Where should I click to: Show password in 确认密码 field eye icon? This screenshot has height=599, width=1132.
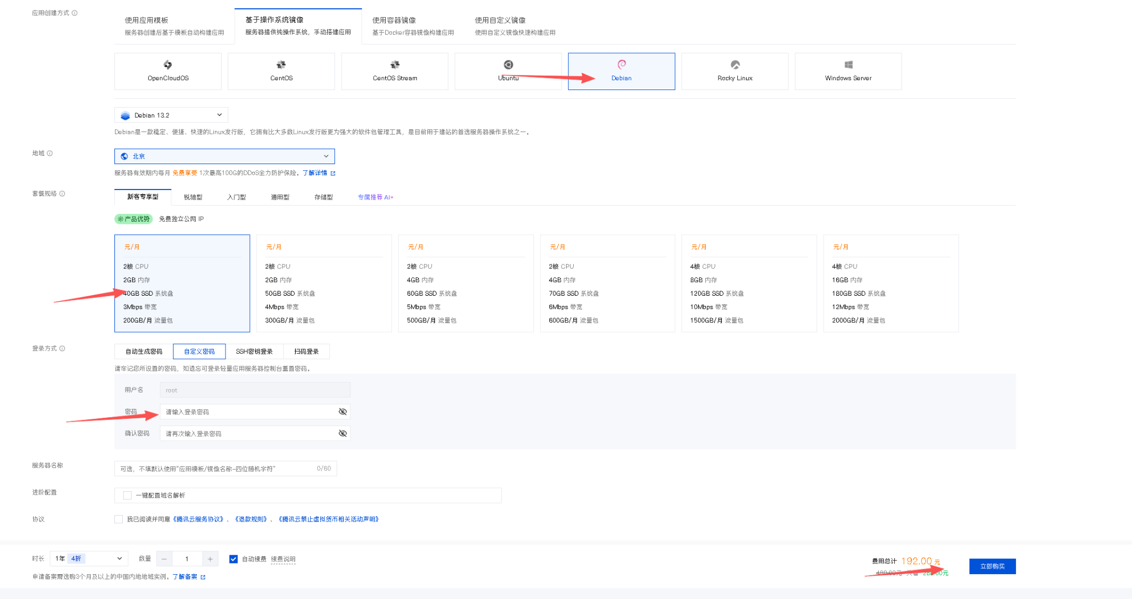(x=343, y=433)
